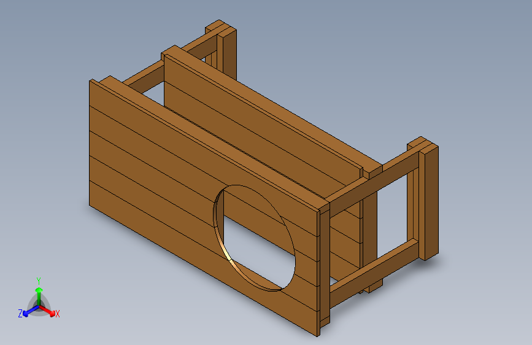532x345 pixels.
Task: Click the red X axis of the triad
Action: click(48, 311)
